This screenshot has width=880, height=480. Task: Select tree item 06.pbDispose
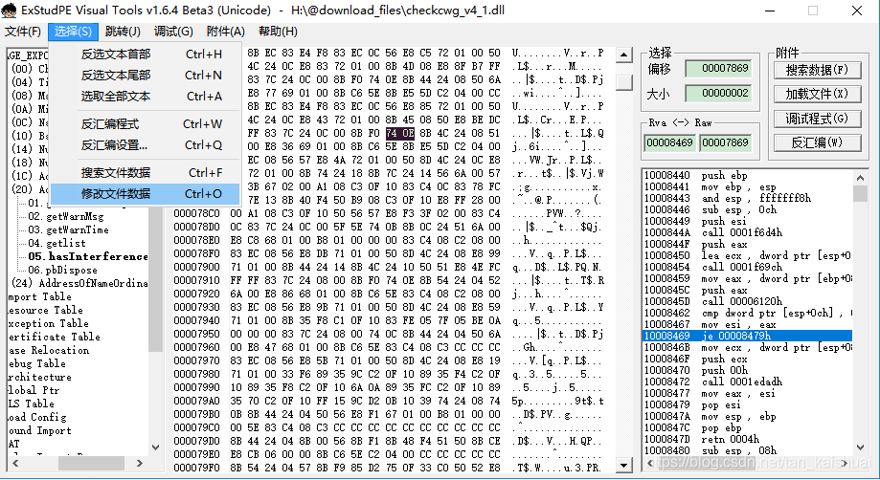click(62, 270)
